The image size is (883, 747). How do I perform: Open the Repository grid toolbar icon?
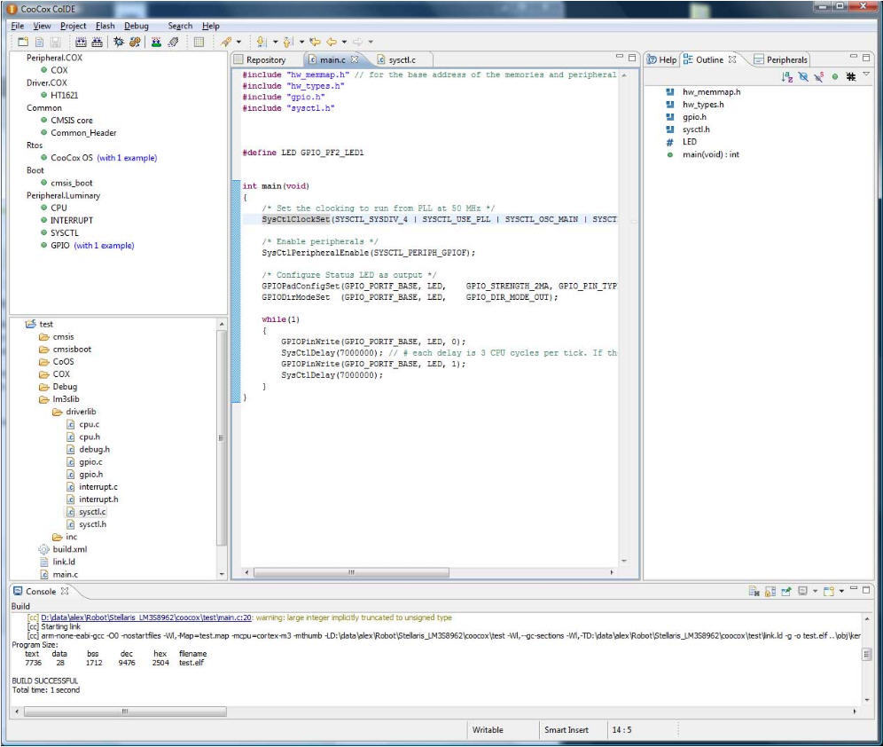point(199,42)
